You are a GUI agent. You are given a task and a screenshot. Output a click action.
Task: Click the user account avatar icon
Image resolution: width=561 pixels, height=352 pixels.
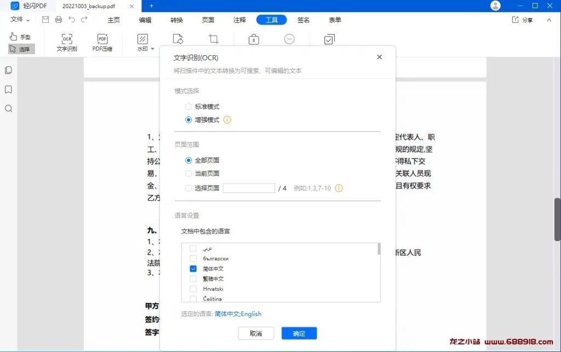click(x=495, y=5)
